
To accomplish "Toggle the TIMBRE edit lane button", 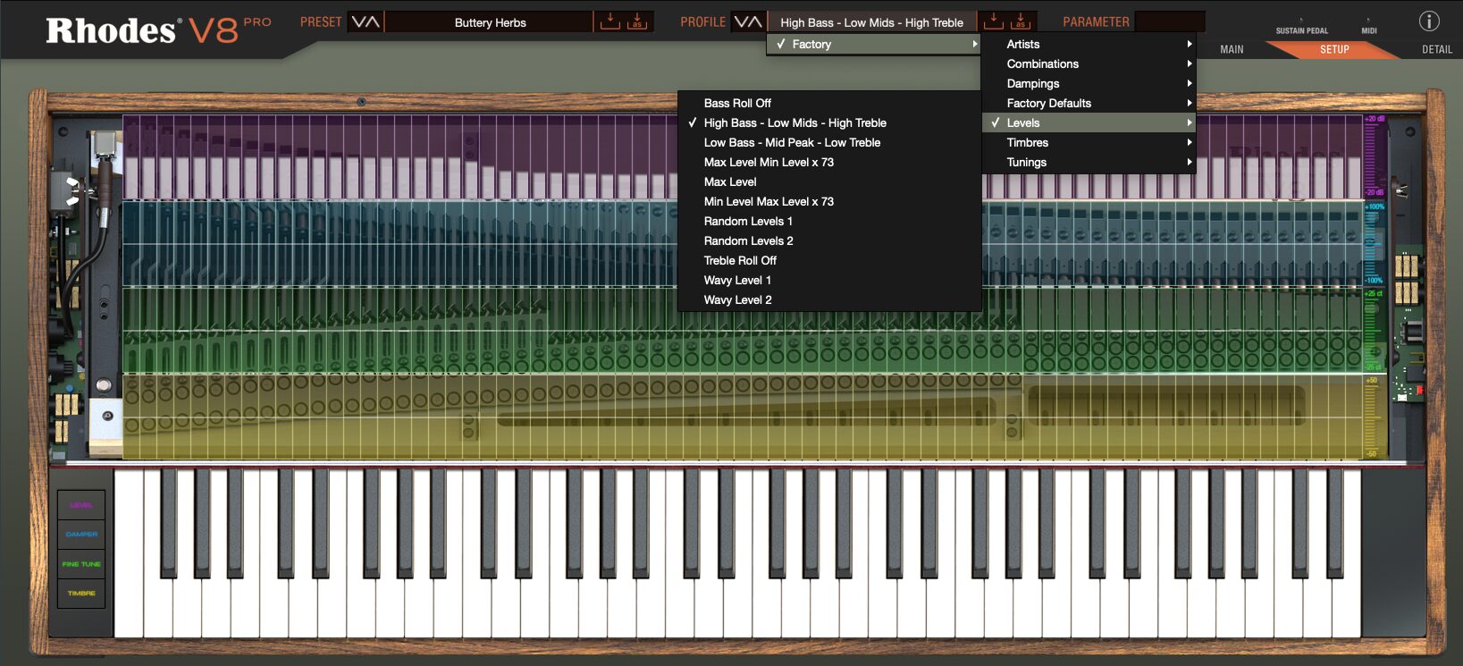I will click(81, 594).
